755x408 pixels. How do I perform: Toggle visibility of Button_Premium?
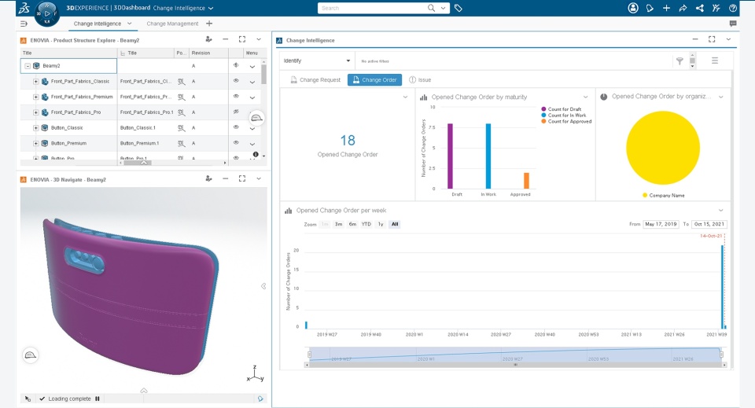click(x=236, y=142)
